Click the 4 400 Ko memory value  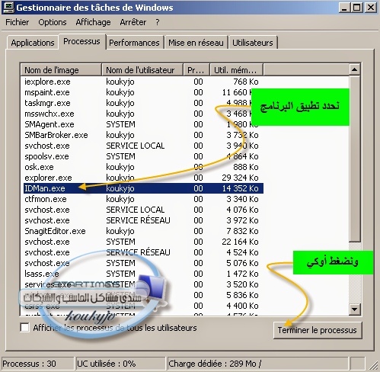point(242,306)
